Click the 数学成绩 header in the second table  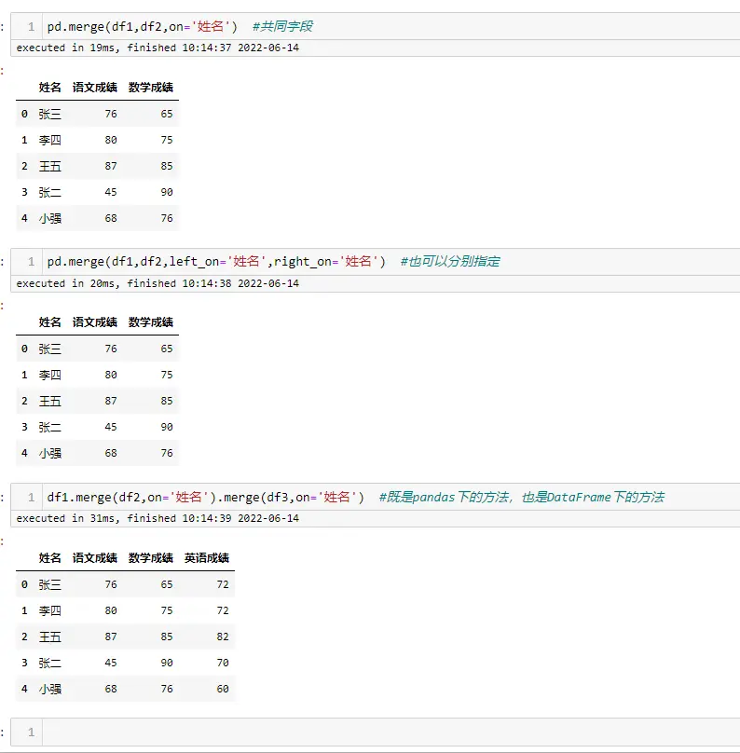tap(151, 322)
